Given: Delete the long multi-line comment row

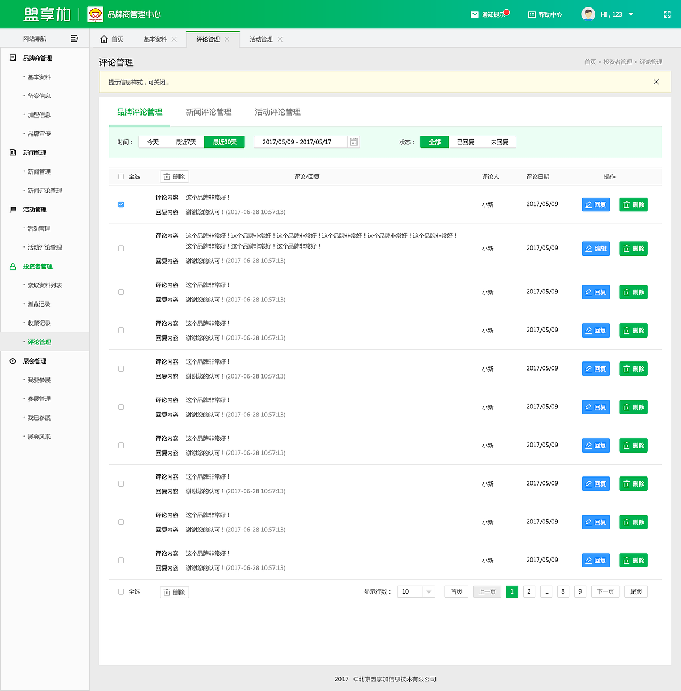Looking at the screenshot, I should click(x=634, y=249).
